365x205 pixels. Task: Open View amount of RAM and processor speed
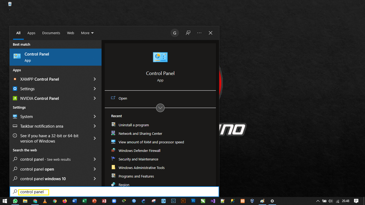pyautogui.click(x=151, y=142)
